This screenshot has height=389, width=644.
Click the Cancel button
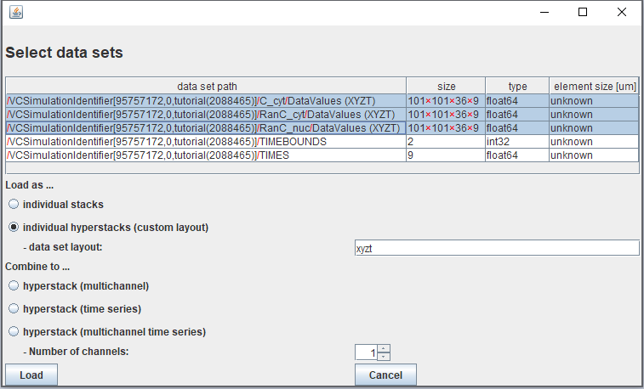(385, 375)
